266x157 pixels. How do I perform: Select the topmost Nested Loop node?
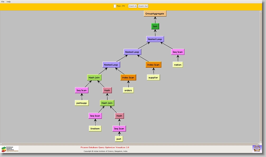click(155, 39)
